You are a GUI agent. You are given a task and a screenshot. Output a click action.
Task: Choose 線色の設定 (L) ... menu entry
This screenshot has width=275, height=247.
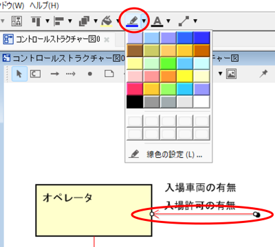(x=168, y=154)
